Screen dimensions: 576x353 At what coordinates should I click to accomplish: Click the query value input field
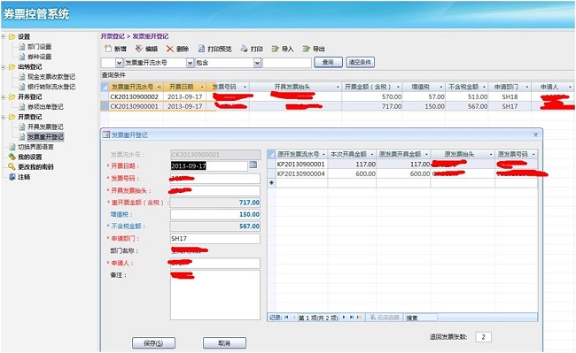tap(287, 63)
